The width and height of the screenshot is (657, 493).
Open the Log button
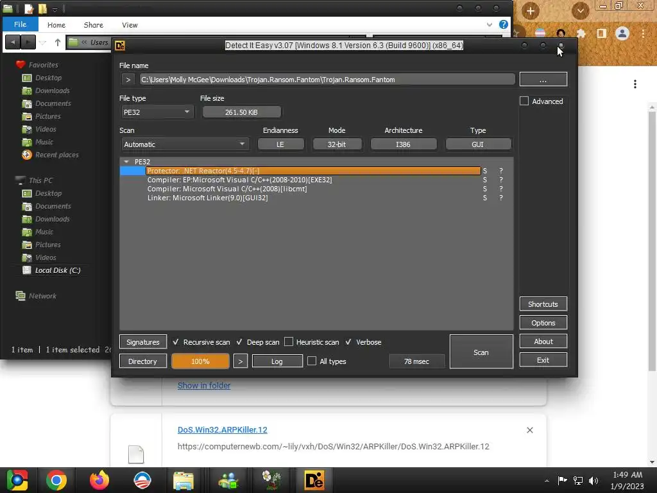click(x=277, y=361)
